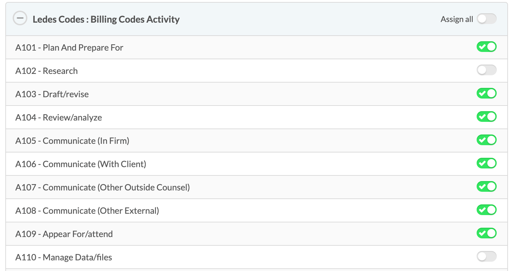Enable A110 Manage Data/files toggle
Image resolution: width=516 pixels, height=271 pixels.
486,257
